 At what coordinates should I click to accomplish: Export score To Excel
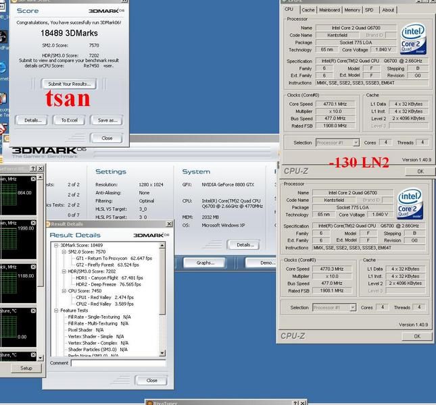[70, 120]
